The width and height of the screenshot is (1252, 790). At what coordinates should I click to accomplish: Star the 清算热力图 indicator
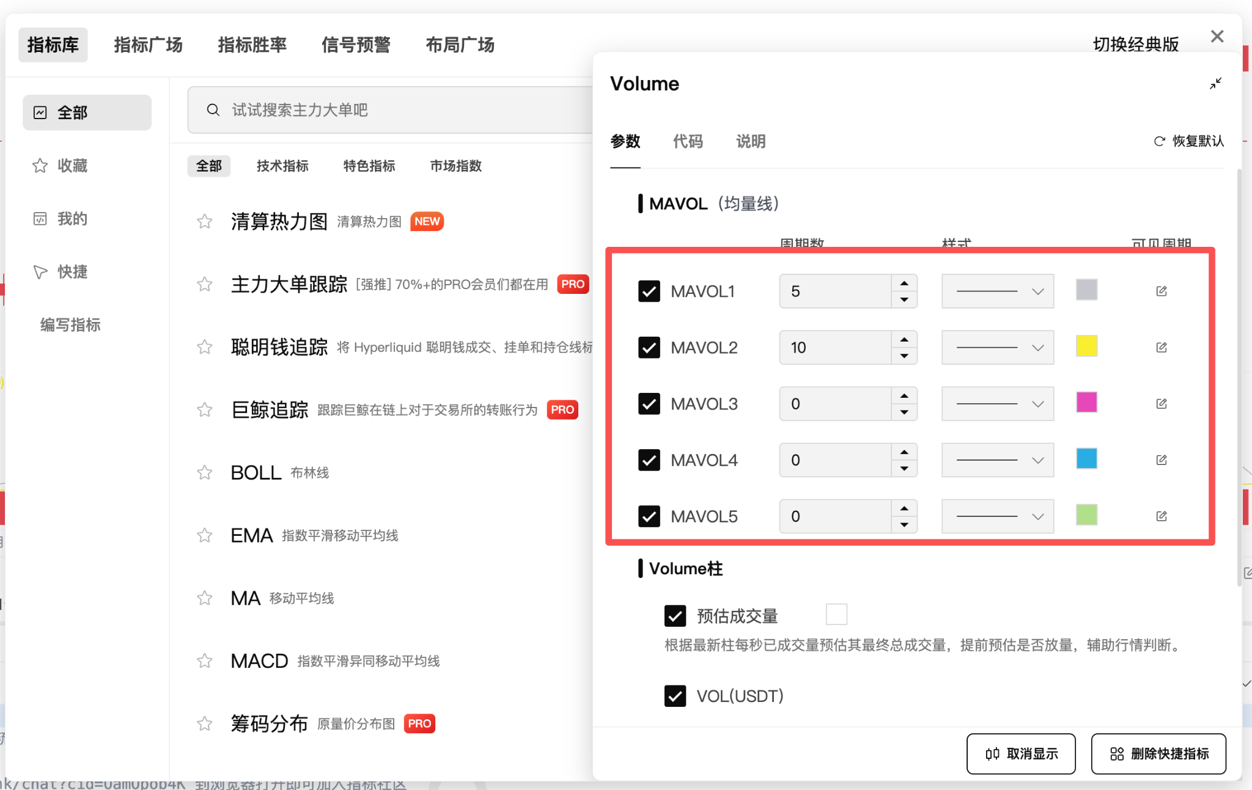pos(204,221)
